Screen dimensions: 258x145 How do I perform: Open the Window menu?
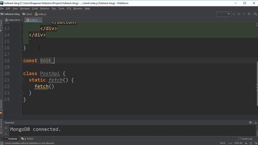click(78, 8)
